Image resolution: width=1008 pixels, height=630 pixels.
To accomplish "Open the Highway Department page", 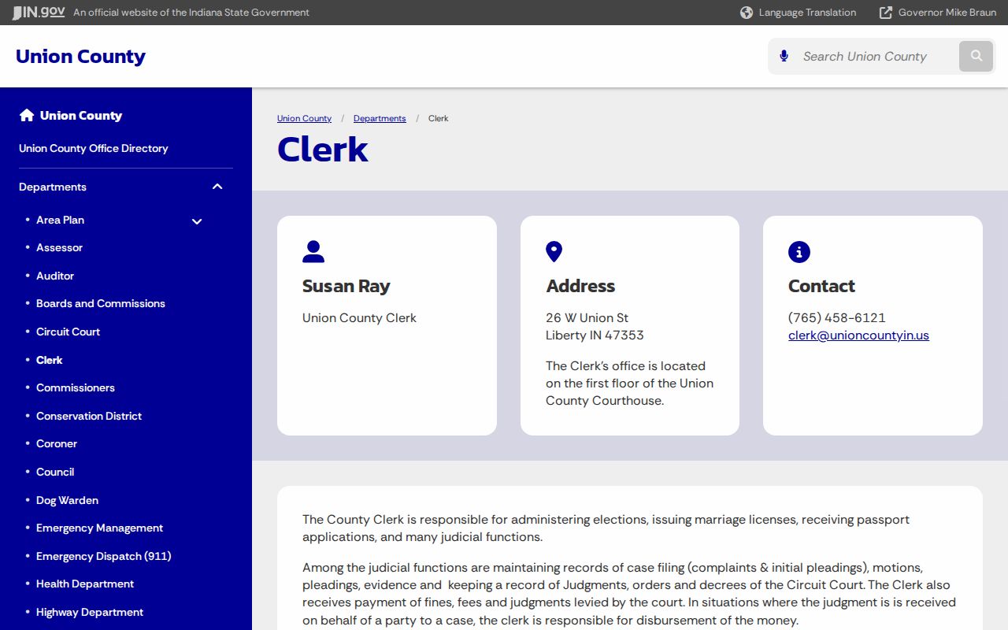I will (90, 612).
